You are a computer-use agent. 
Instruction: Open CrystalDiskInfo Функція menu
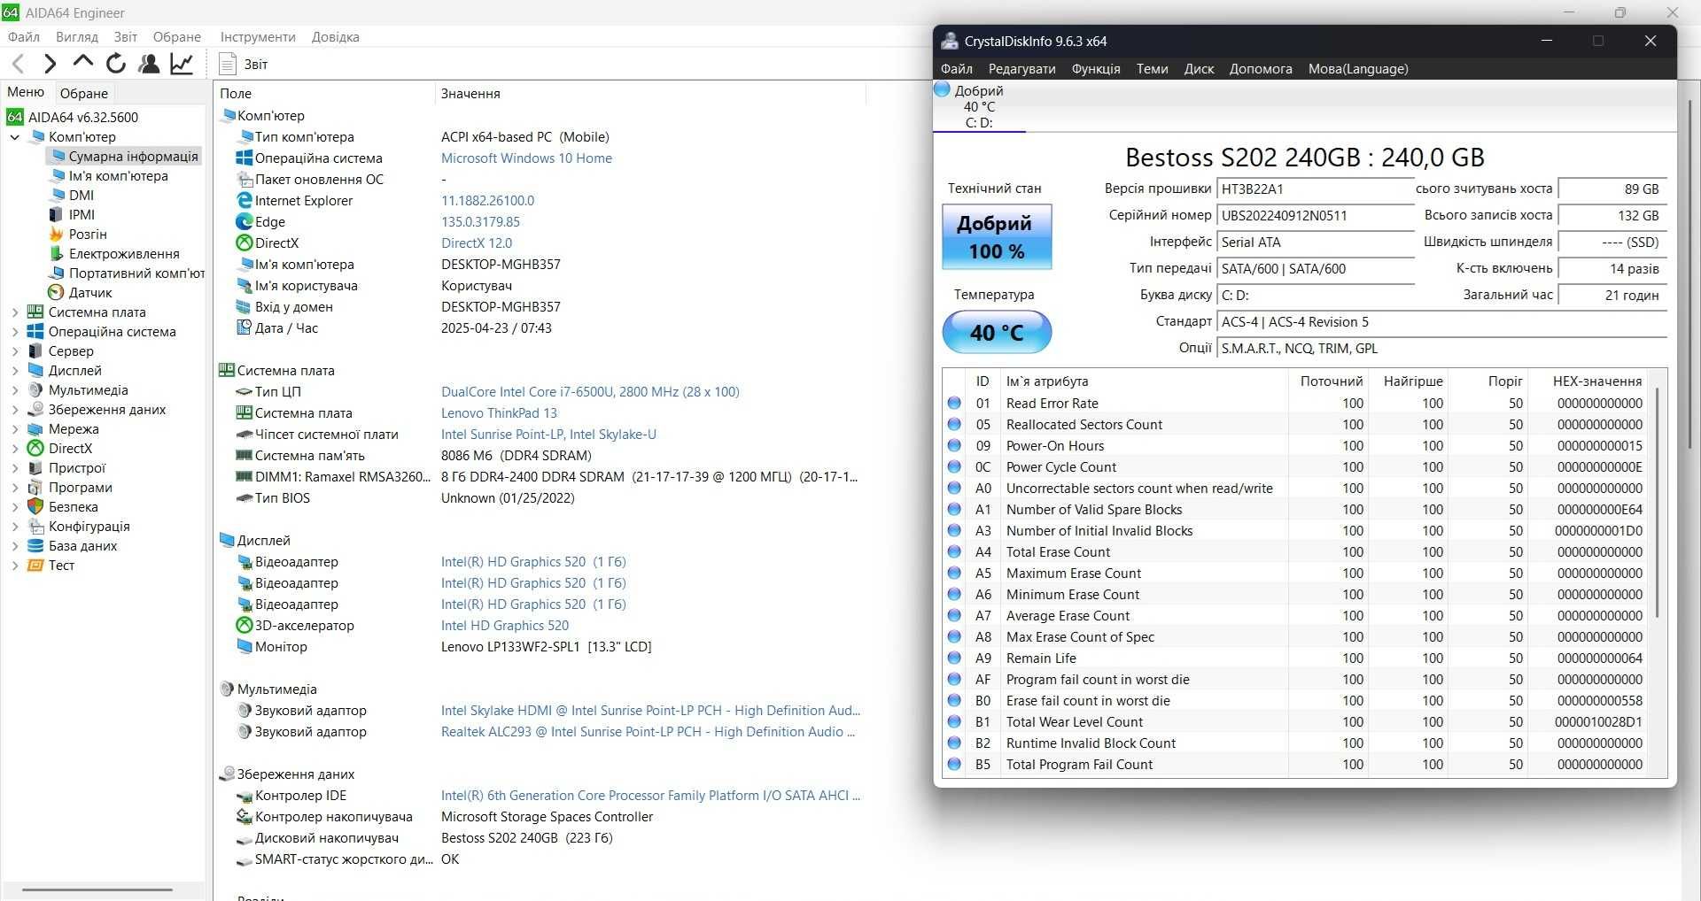click(x=1096, y=69)
